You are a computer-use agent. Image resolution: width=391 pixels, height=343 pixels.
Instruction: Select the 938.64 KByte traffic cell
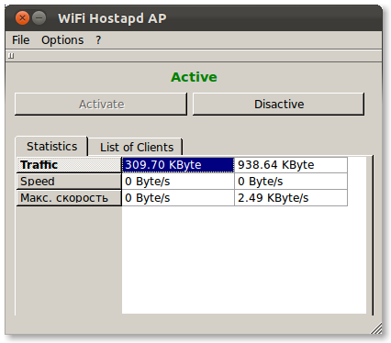point(291,165)
